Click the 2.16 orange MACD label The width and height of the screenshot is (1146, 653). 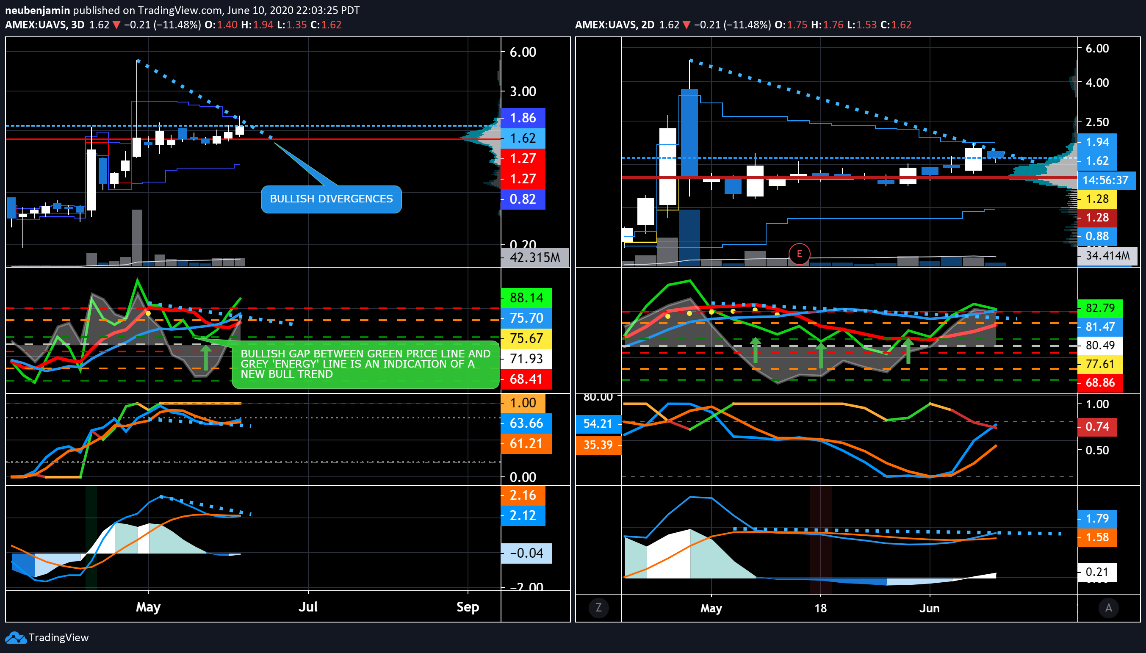tap(523, 495)
